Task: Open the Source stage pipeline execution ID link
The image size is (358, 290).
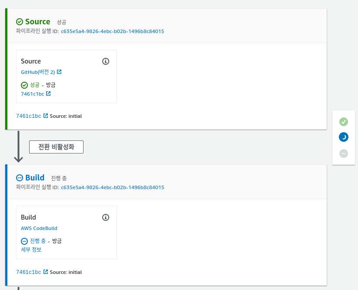Action: [113, 31]
